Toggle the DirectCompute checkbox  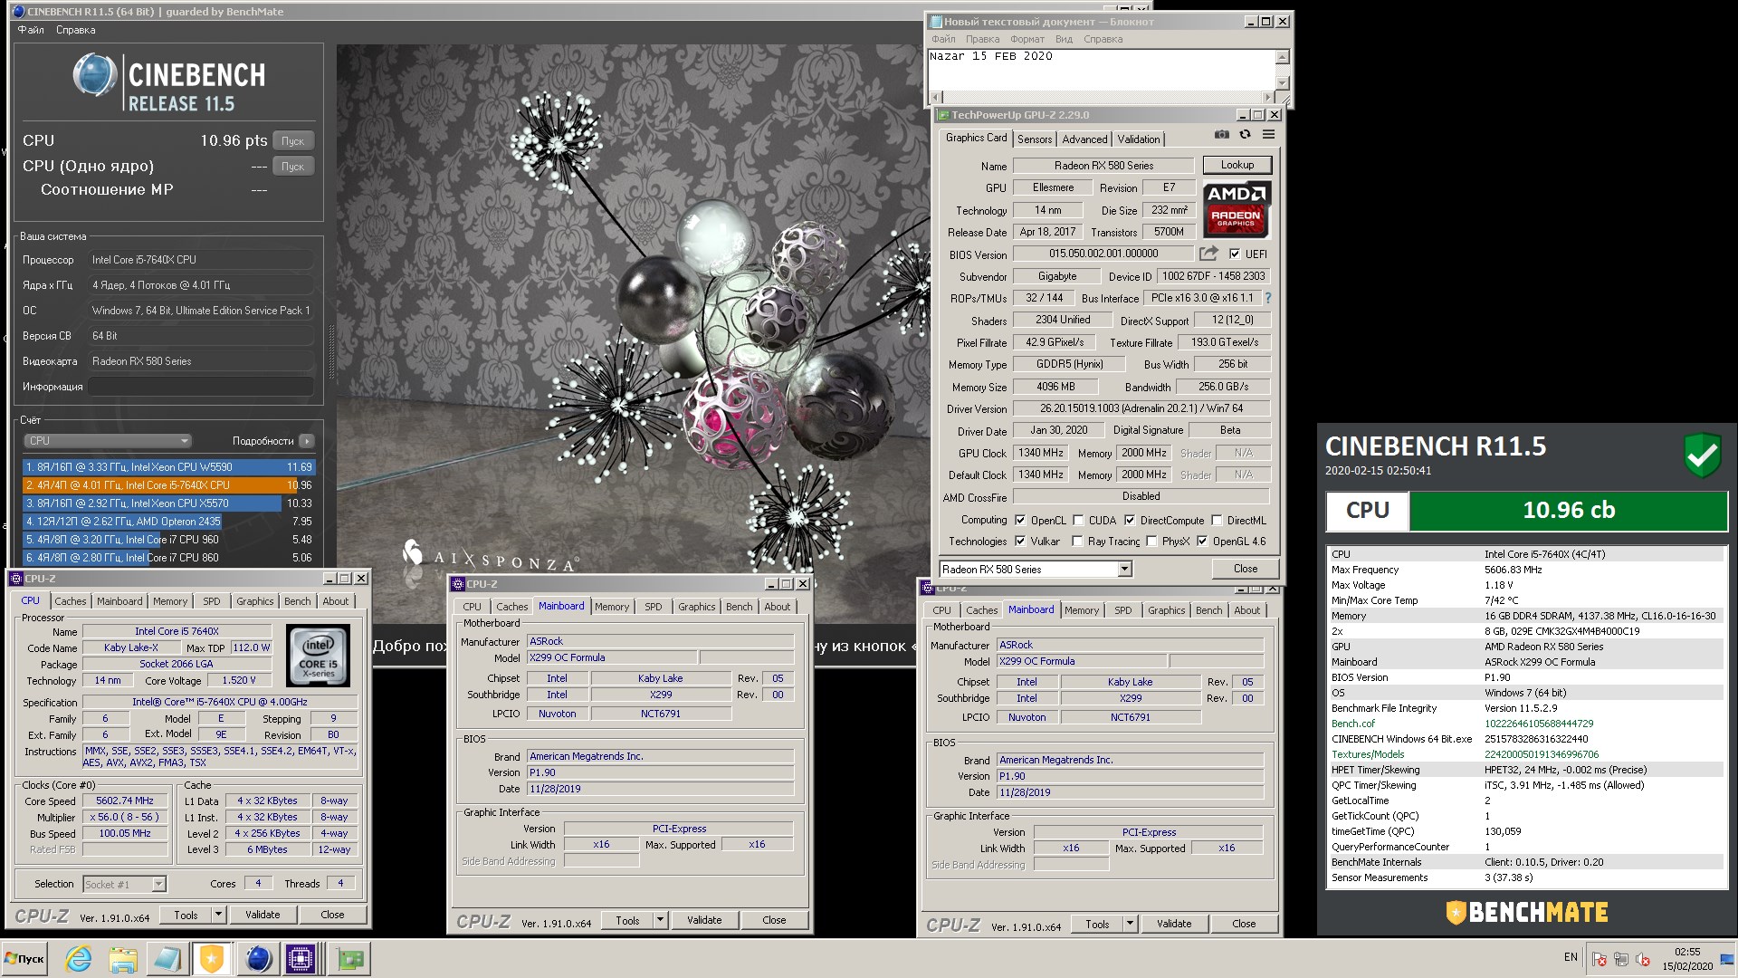1130,521
